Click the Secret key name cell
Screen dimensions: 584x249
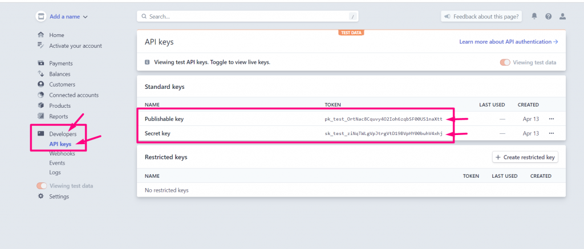tap(157, 133)
